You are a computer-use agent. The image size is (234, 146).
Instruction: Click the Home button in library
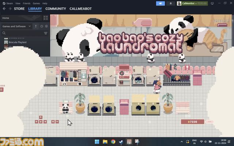tap(6, 18)
